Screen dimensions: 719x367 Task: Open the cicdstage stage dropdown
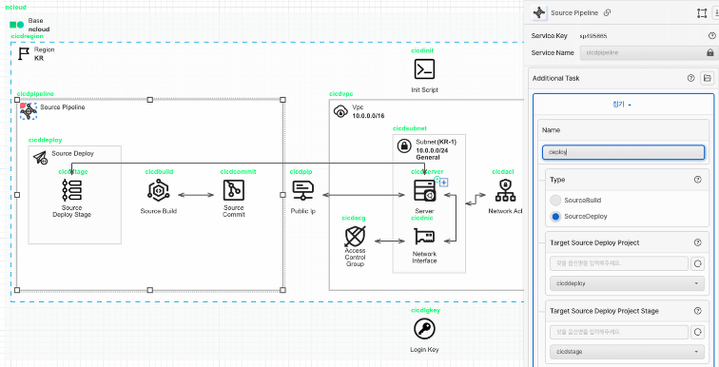[x=627, y=352]
